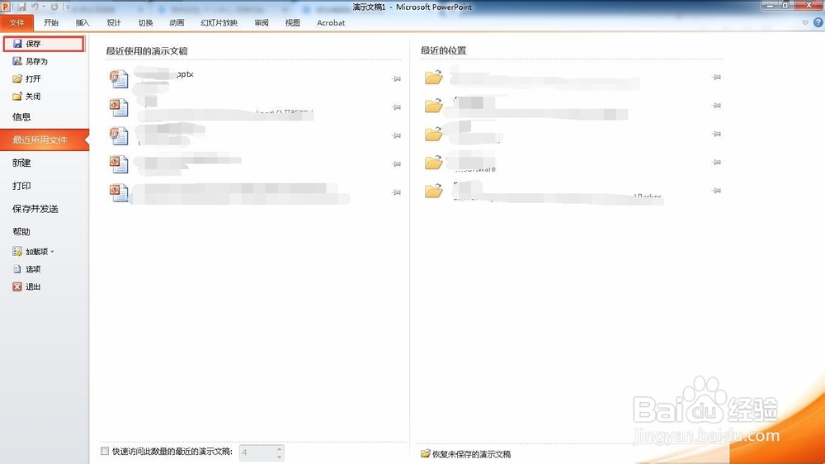Open Customize Quick Access Toolbar dropdown
The image size is (825, 464).
pos(68,7)
